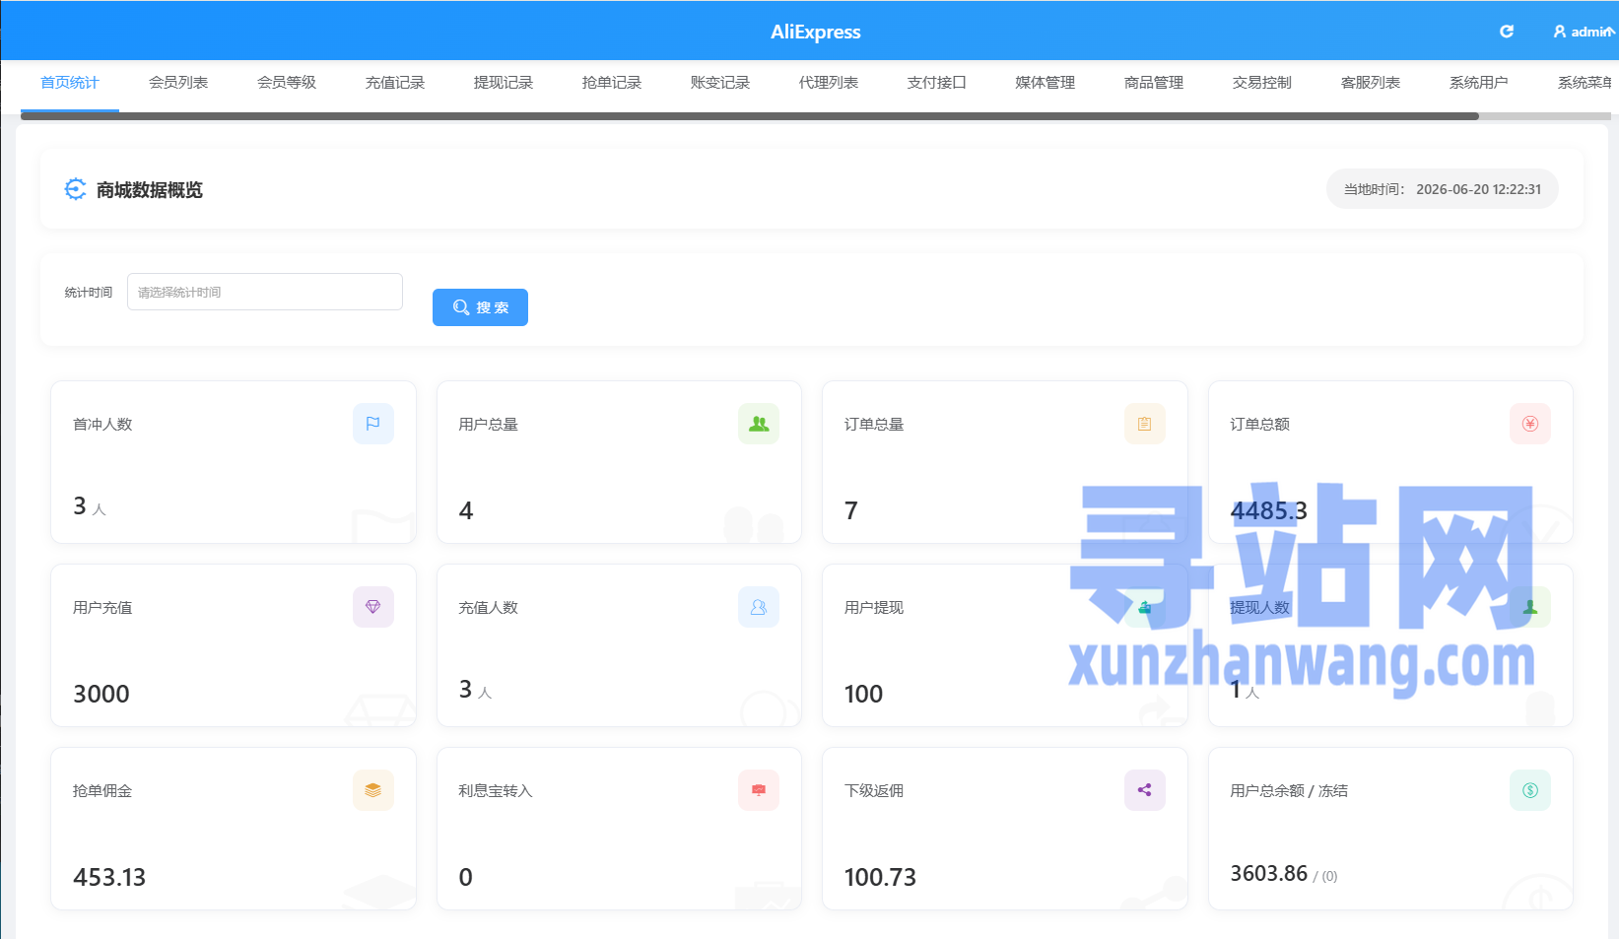
Task: Switch to the 会员等级 tab
Action: (287, 83)
